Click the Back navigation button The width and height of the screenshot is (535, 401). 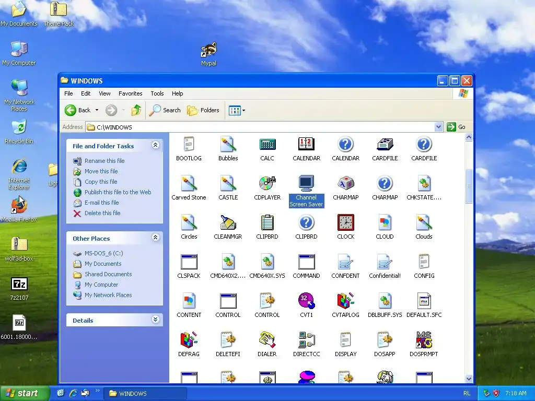tap(78, 110)
